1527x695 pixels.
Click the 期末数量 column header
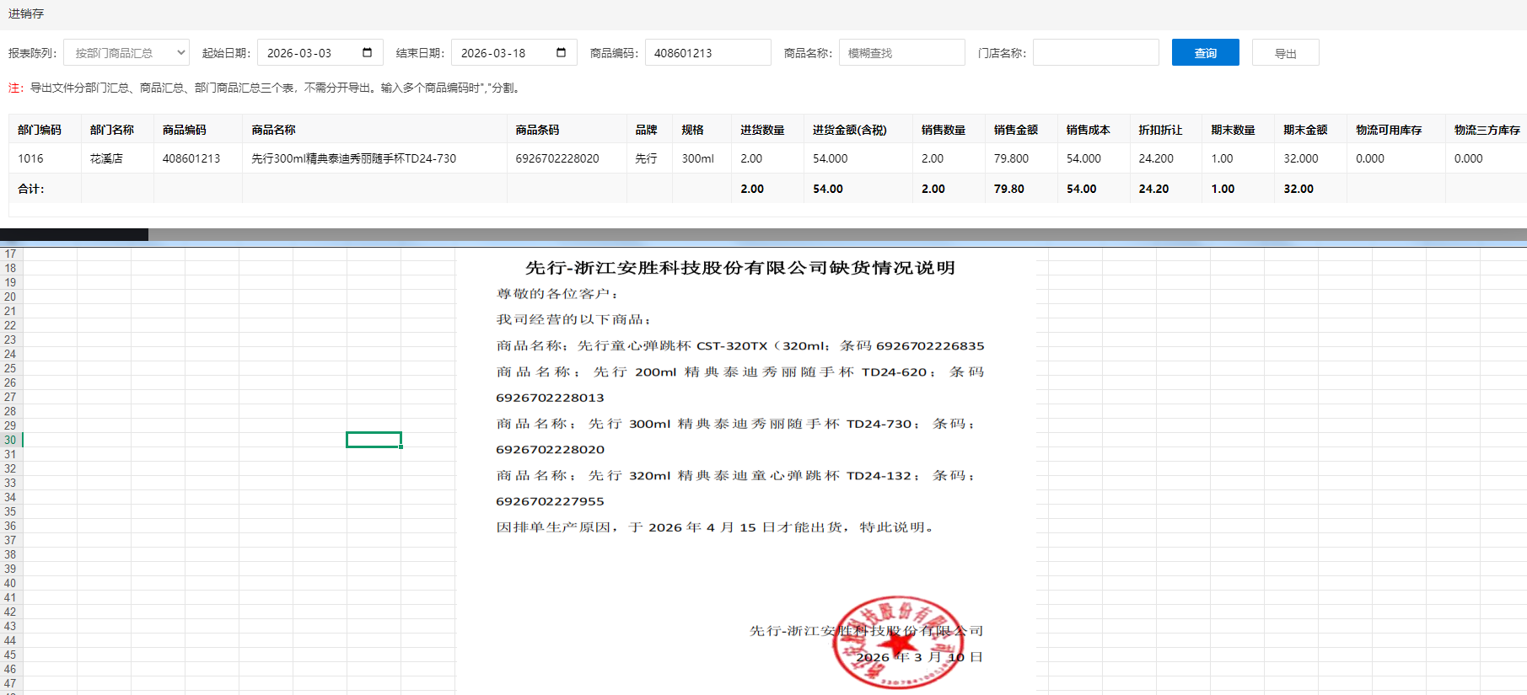pos(1233,130)
